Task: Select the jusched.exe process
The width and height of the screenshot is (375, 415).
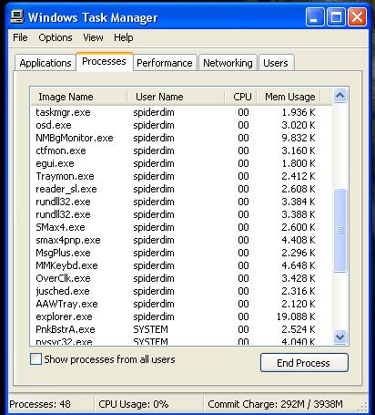Action: coord(181,291)
